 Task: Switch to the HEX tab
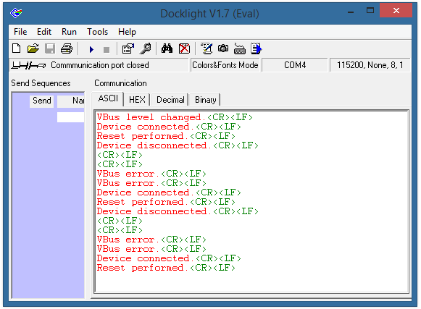click(137, 100)
